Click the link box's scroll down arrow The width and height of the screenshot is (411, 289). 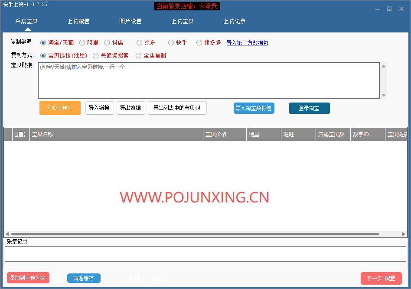point(383,95)
